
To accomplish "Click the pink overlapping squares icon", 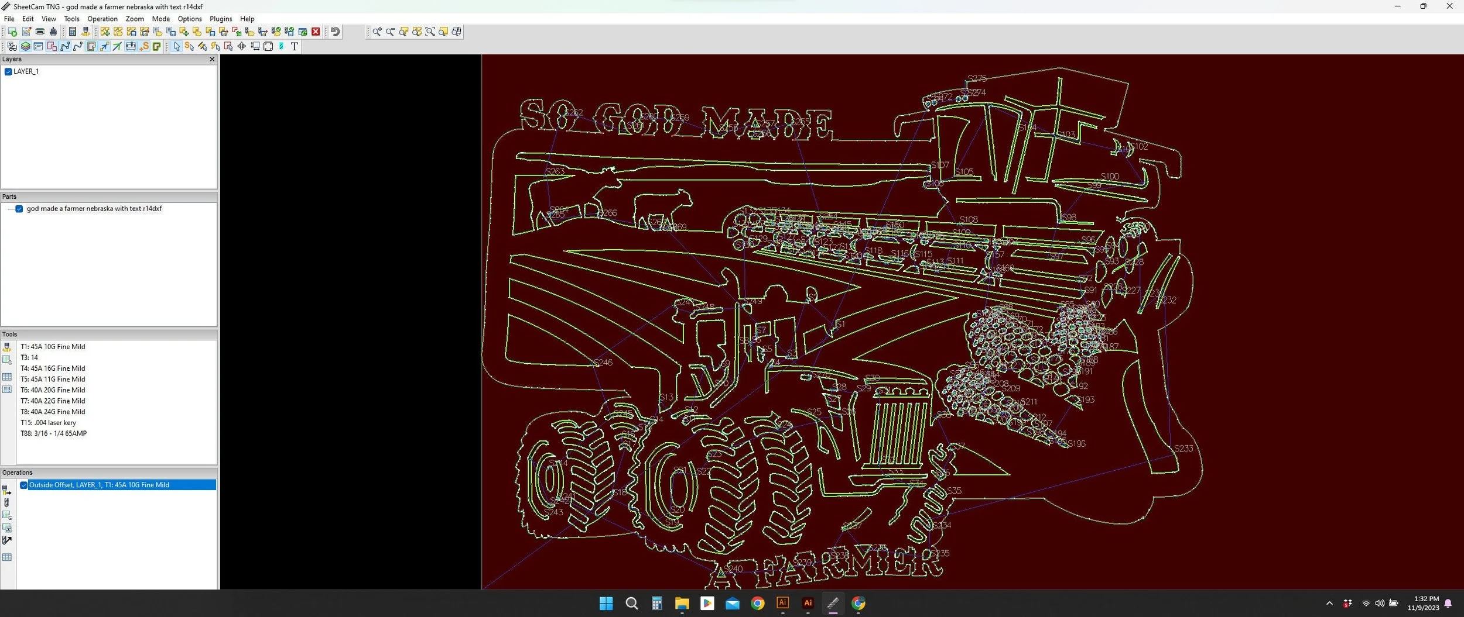I will pos(52,46).
